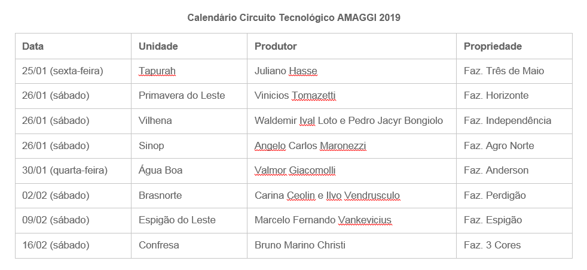The height and width of the screenshot is (270, 587).
Task: Select Waldemir Ival Loto e Pedro Jacyr Bongiolo
Action: (x=348, y=121)
